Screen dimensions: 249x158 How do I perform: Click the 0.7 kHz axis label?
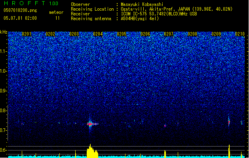(x=4, y=130)
